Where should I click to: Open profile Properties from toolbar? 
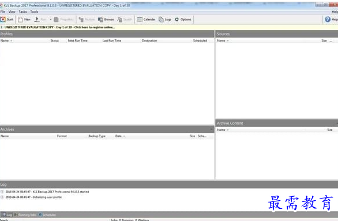[x=63, y=20]
